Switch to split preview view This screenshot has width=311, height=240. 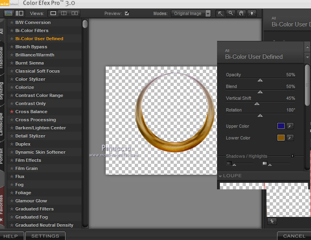pos(64,13)
